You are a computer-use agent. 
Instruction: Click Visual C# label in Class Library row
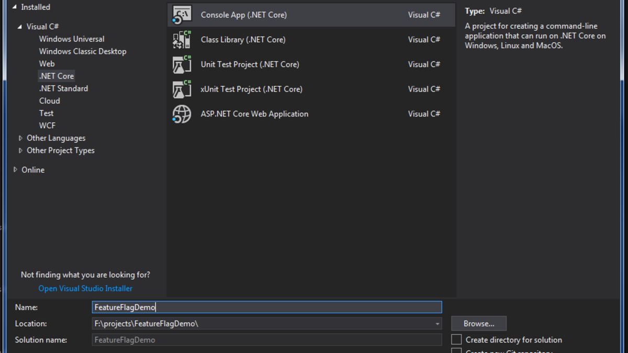click(424, 40)
